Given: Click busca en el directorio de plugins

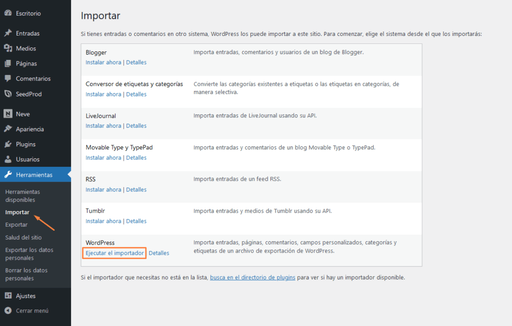Looking at the screenshot, I should (252, 278).
